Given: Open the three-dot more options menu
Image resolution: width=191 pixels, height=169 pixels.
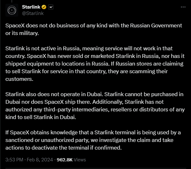Looking at the screenshot, I should click(x=183, y=7).
